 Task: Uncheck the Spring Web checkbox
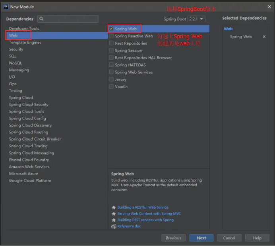[111, 29]
